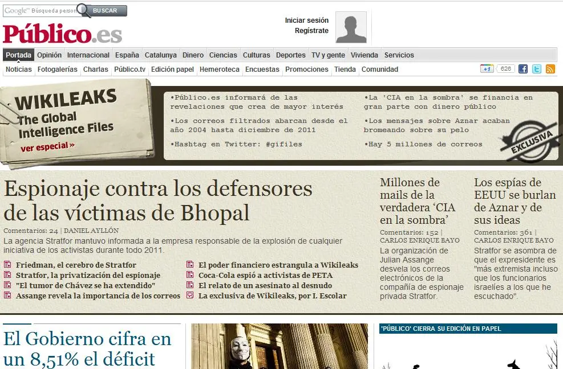Click document icon beside 'Coca-Cola espió a activistas'
Screen dimensions: 563x369
(190, 274)
